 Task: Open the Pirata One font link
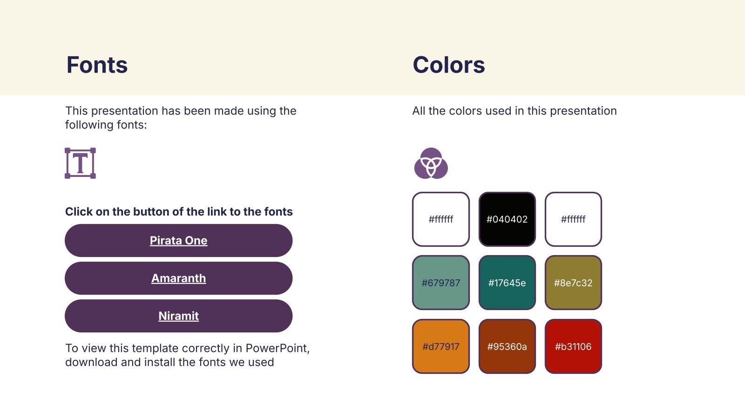(178, 241)
